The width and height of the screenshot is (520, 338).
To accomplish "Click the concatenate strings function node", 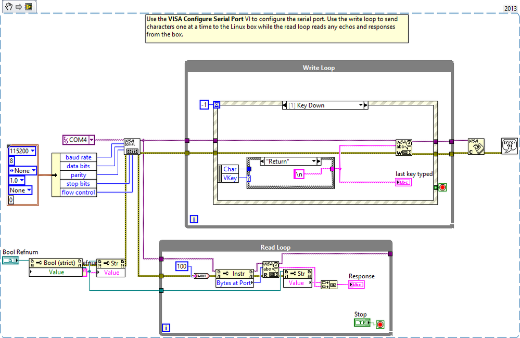I will (x=329, y=285).
